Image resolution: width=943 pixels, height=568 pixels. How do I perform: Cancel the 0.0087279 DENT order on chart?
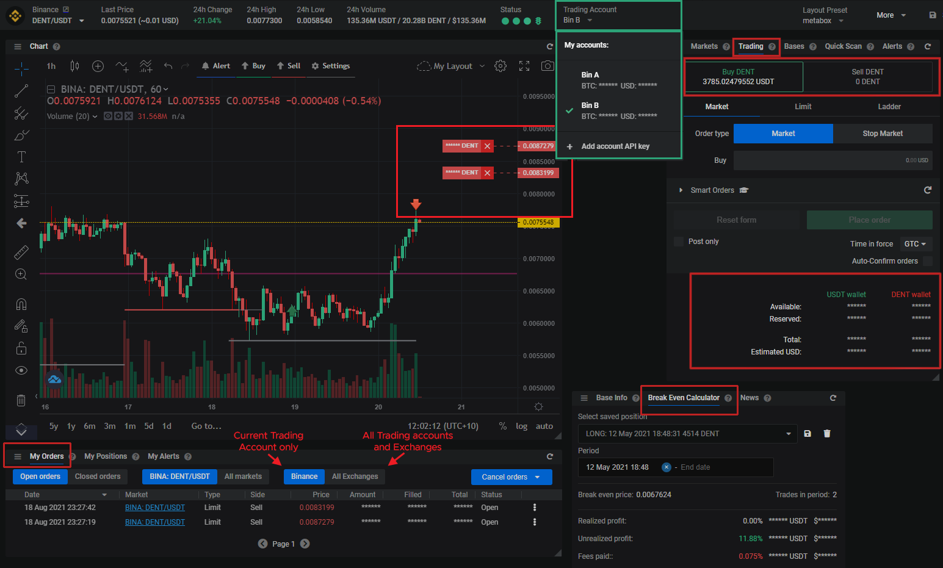(x=487, y=146)
